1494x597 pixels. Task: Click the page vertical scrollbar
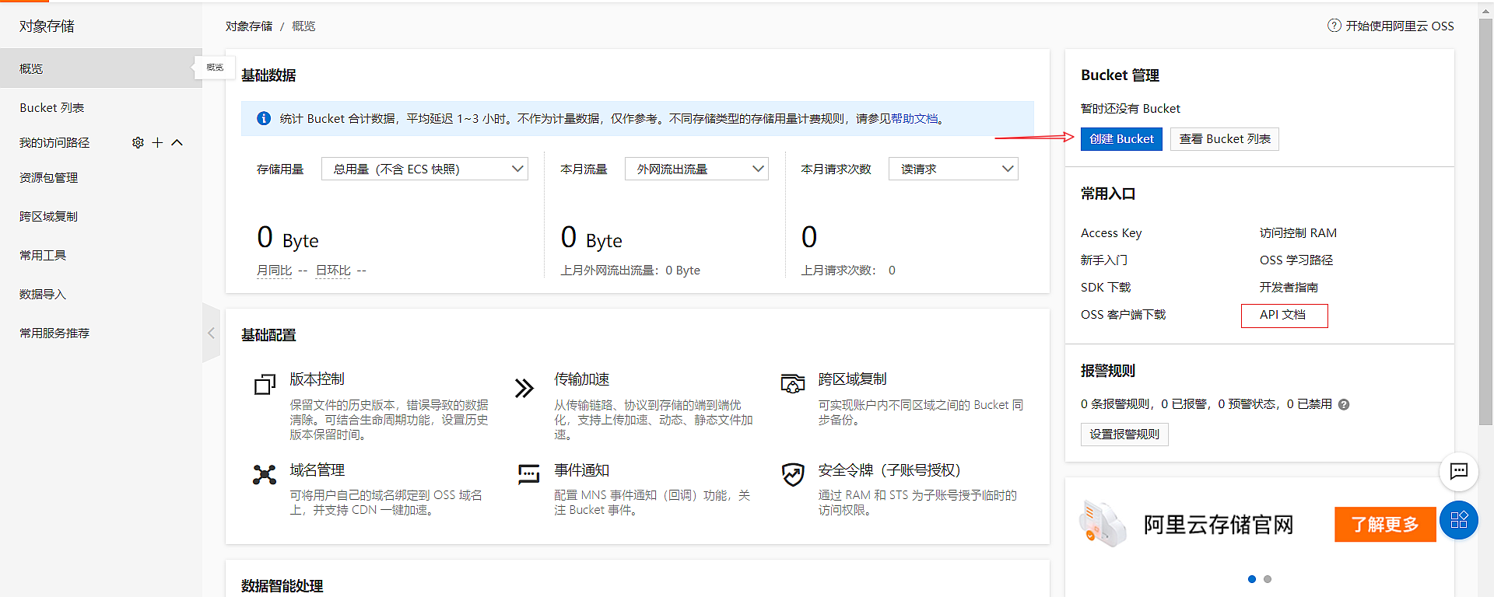(x=1485, y=222)
